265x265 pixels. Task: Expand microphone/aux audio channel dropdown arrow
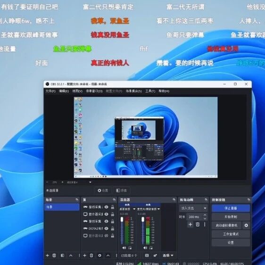(158, 209)
